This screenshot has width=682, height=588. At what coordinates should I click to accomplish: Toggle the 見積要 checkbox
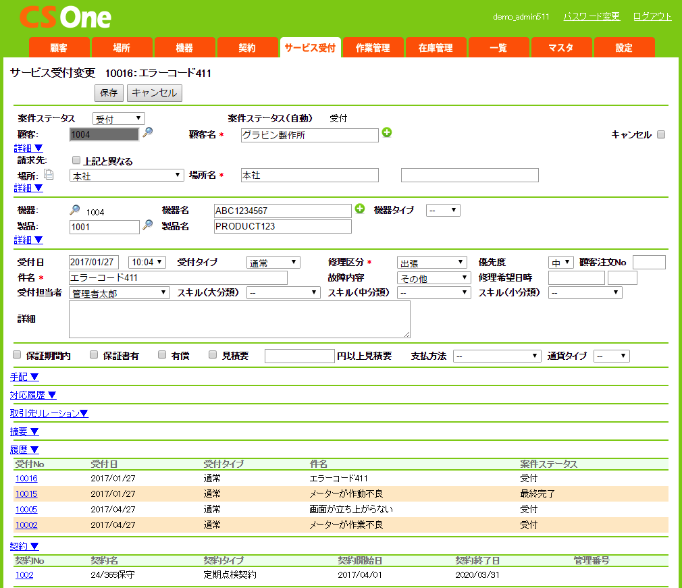[212, 354]
